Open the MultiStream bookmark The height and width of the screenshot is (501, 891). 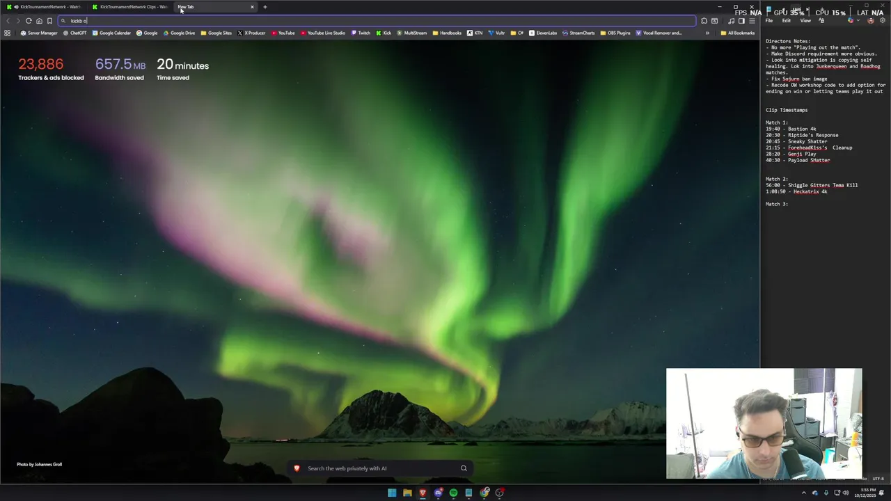[x=411, y=33]
